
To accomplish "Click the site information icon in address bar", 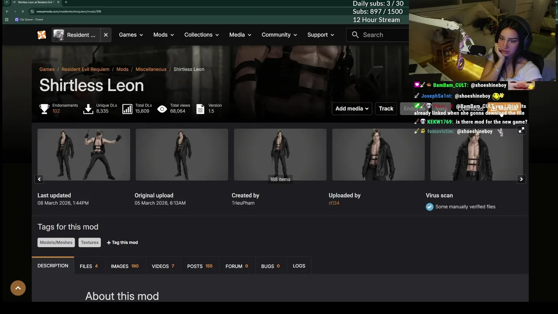I will (x=32, y=11).
